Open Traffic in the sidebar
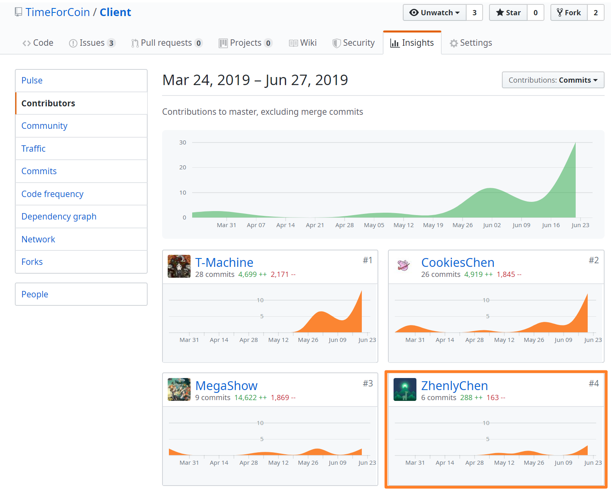This screenshot has height=492, width=611. pyautogui.click(x=81, y=148)
